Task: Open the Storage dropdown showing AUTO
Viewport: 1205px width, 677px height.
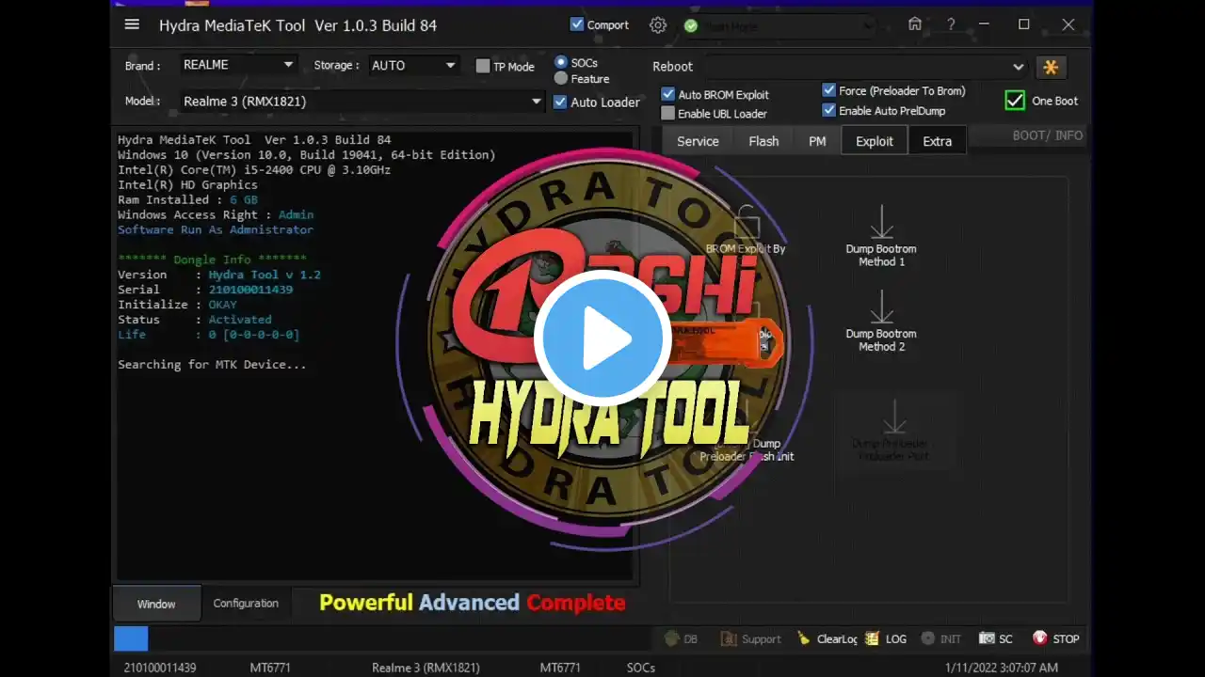Action: (x=412, y=65)
